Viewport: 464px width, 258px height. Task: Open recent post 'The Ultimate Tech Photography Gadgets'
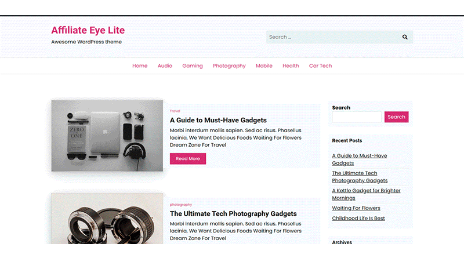tap(360, 177)
